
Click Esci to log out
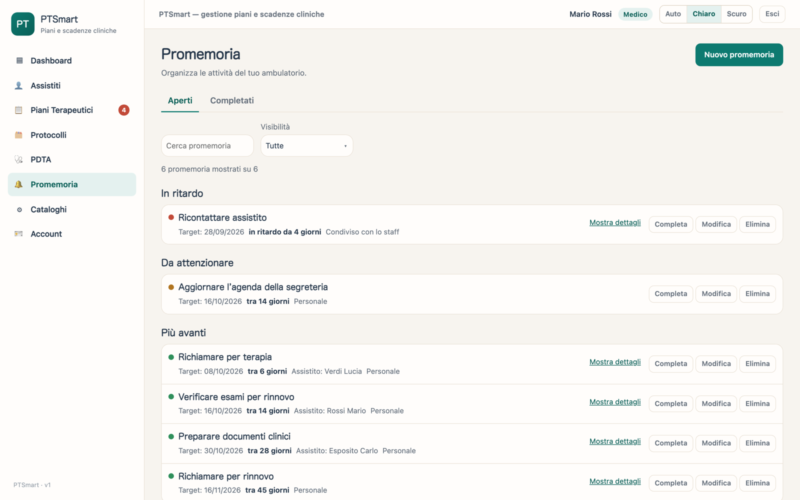[x=772, y=14]
